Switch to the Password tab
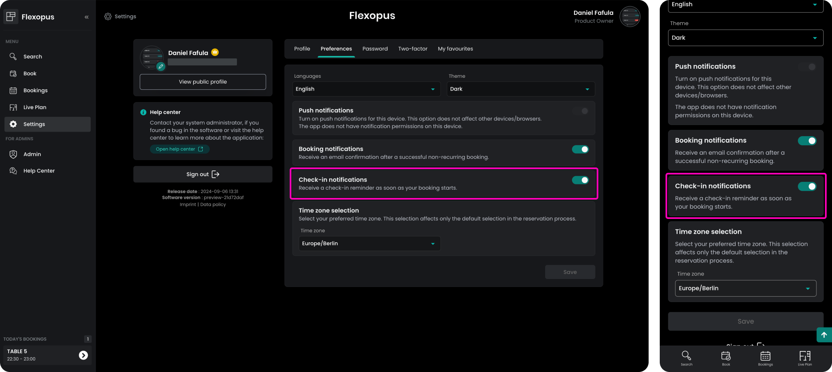 click(375, 49)
